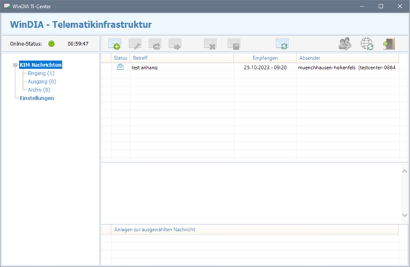Click the delete message X icon
Image resolution: width=410 pixels, height=267 pixels.
pos(210,44)
